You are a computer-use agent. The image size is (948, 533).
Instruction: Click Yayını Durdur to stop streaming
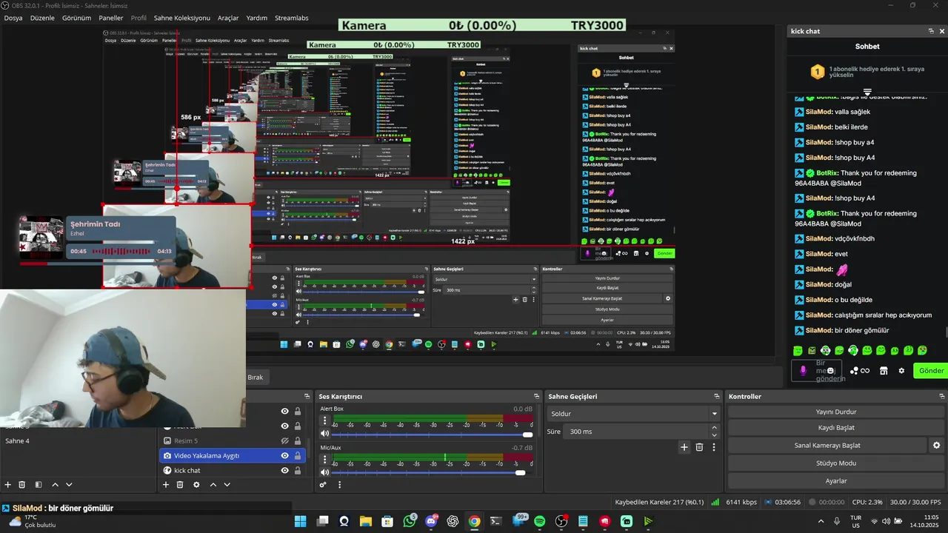coord(836,412)
